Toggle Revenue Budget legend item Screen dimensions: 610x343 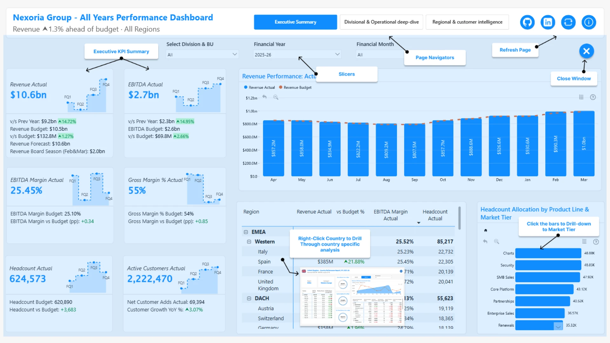(295, 87)
